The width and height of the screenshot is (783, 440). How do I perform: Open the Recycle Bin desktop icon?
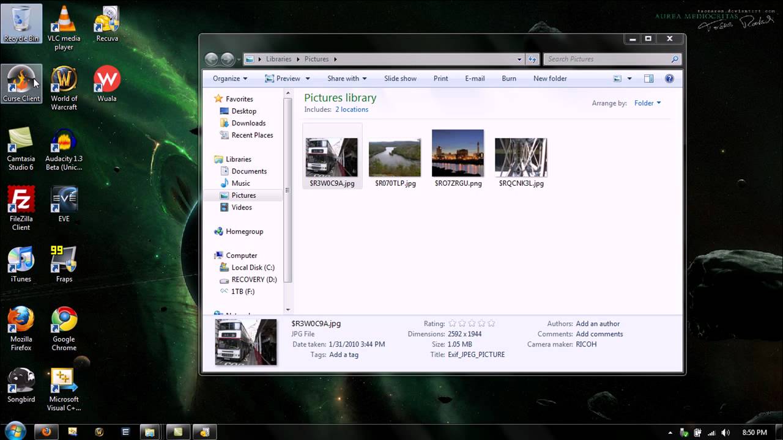pyautogui.click(x=21, y=24)
